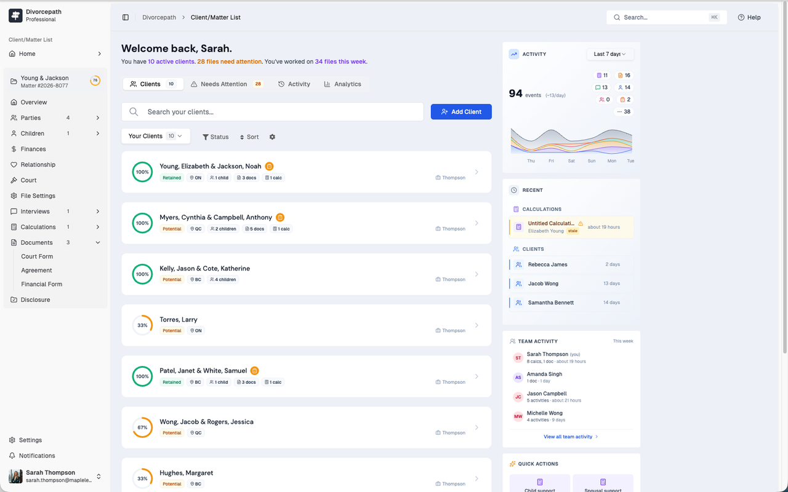This screenshot has width=788, height=492.
Task: Open the Young & Jackson matter card
Action: click(55, 81)
